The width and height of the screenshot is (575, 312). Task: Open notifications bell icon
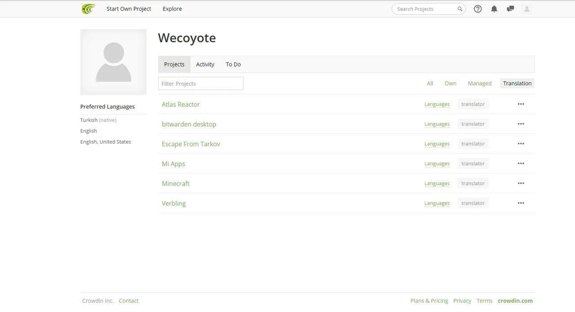tap(494, 9)
